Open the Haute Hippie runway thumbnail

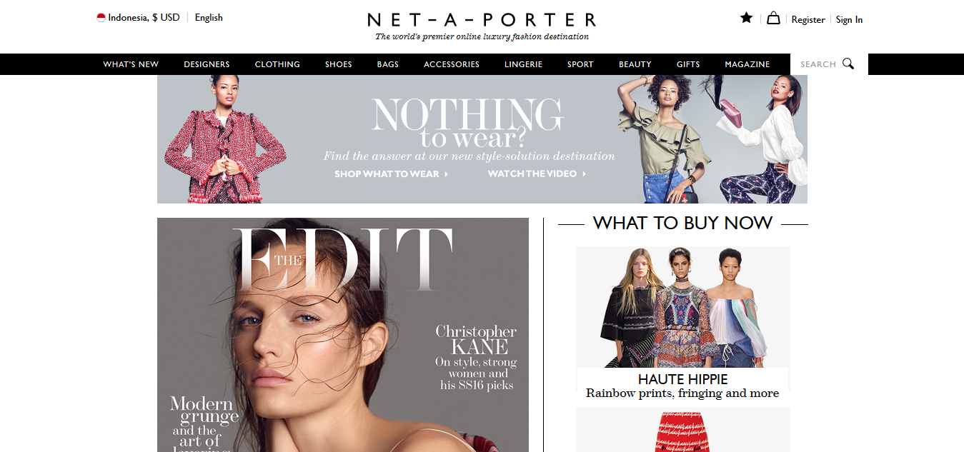tap(683, 307)
